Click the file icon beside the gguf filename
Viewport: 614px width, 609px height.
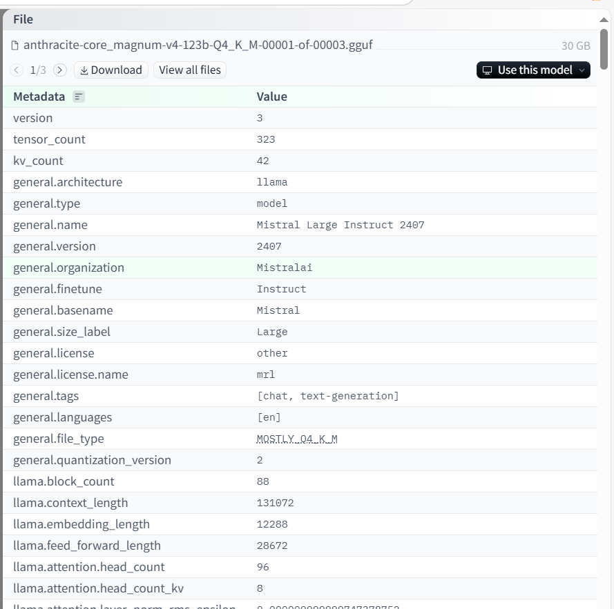[x=15, y=46]
